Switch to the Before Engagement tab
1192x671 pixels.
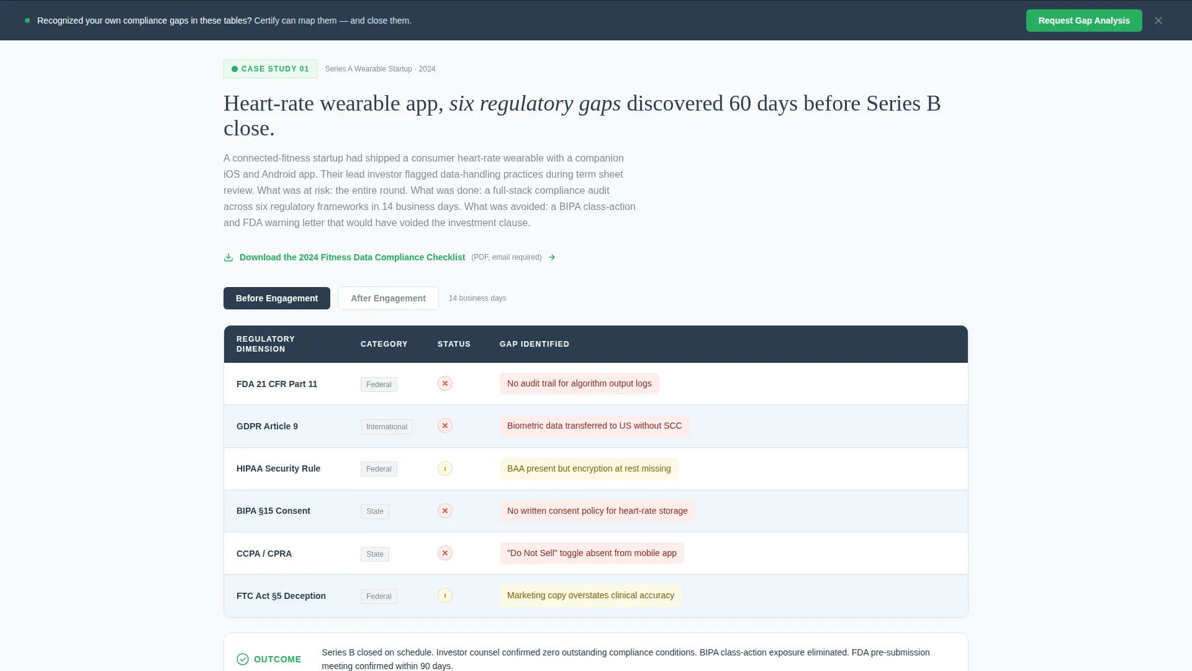277,298
